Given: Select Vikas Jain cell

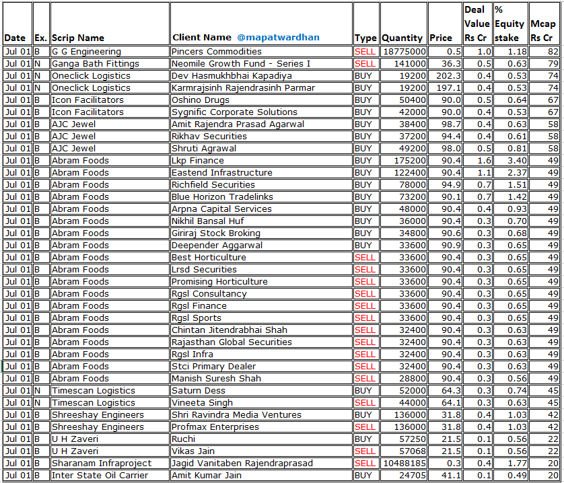Looking at the screenshot, I should pyautogui.click(x=262, y=451).
